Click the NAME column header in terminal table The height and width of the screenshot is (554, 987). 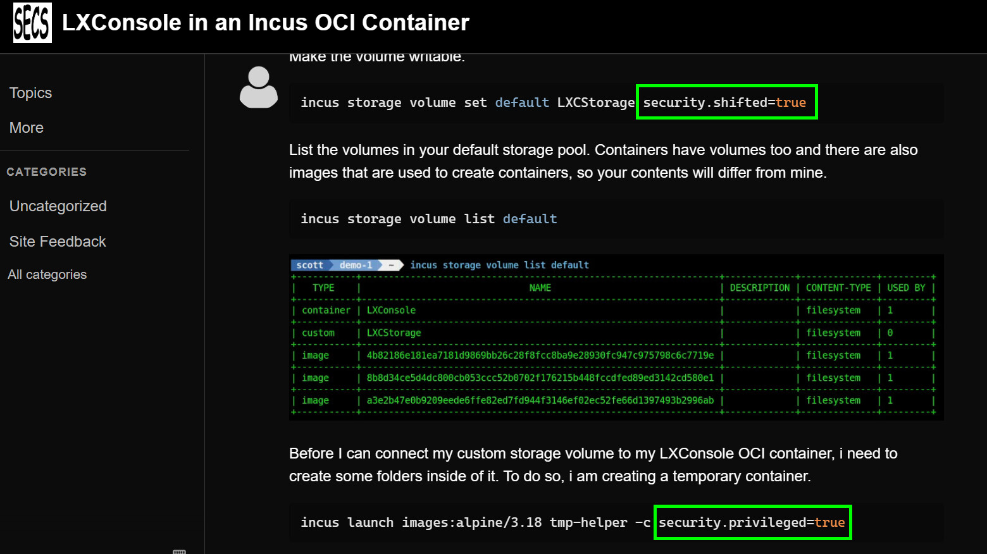pyautogui.click(x=540, y=288)
